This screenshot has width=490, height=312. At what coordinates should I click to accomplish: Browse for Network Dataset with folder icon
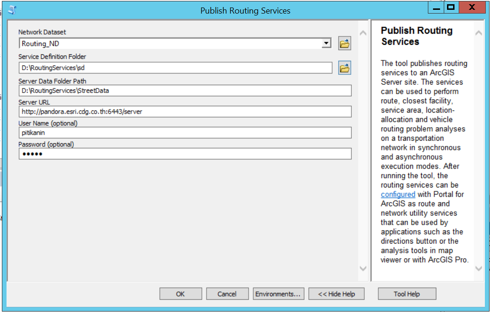[344, 43]
